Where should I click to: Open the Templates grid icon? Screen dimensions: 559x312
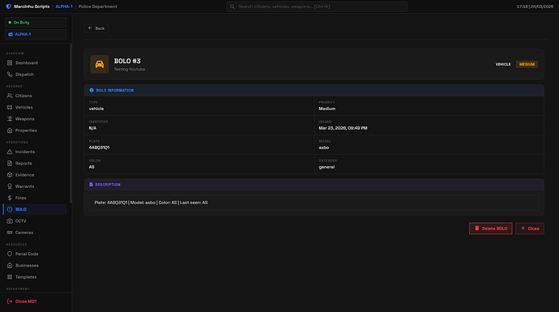[10, 277]
